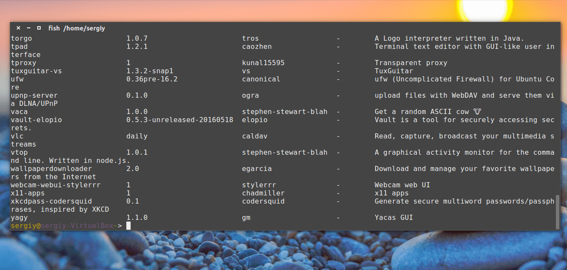567x270 pixels.
Task: Click the 'vault-elopio' package name
Action: point(36,120)
